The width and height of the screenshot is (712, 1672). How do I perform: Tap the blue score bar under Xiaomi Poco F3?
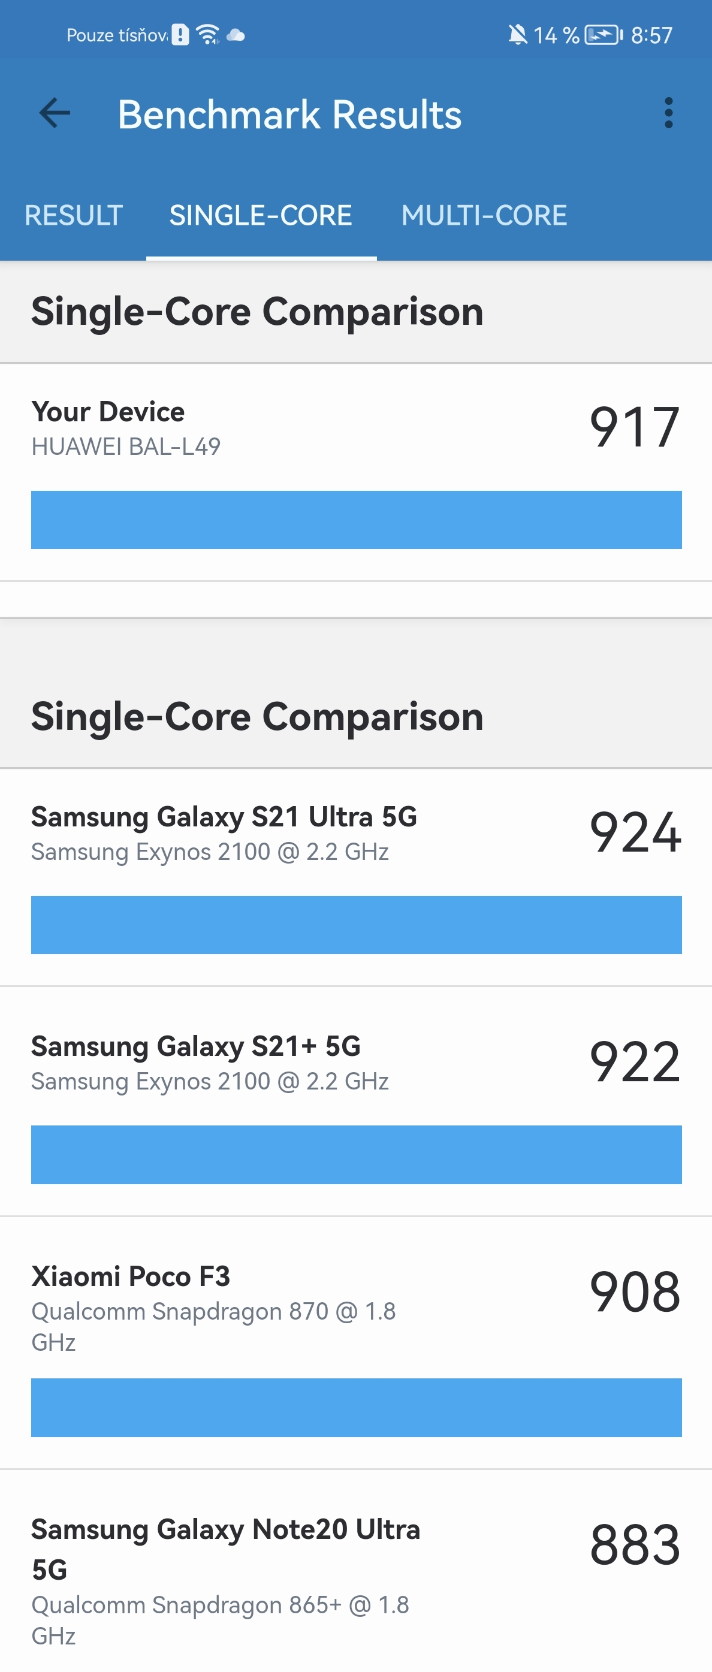pos(355,1408)
